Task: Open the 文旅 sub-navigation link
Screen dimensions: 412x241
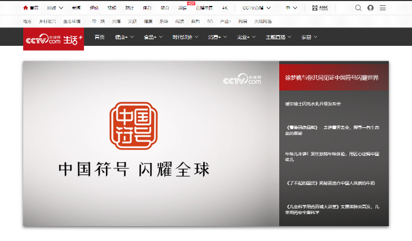Action: click(132, 21)
